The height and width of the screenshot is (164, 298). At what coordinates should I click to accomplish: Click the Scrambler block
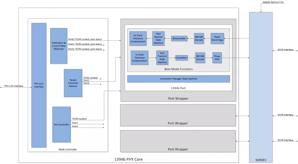[181, 58]
